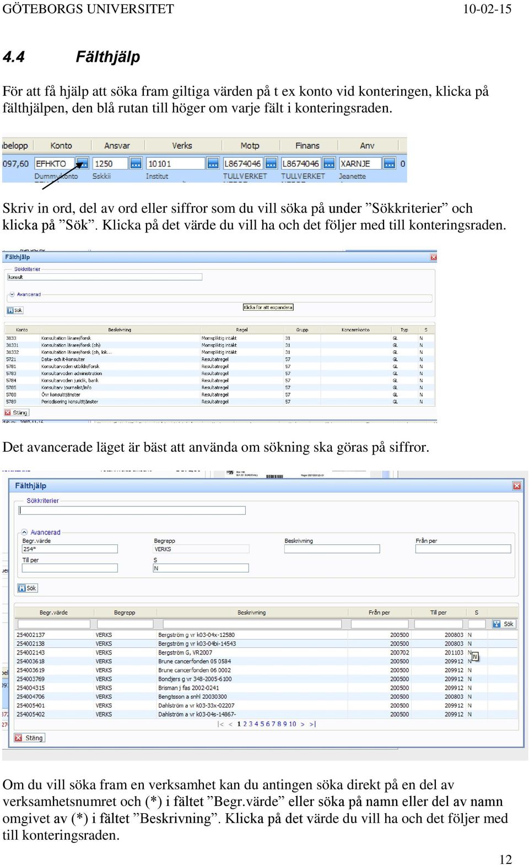Select row 254005401 Dahlström a vr k03-33x-02207

click(266, 705)
